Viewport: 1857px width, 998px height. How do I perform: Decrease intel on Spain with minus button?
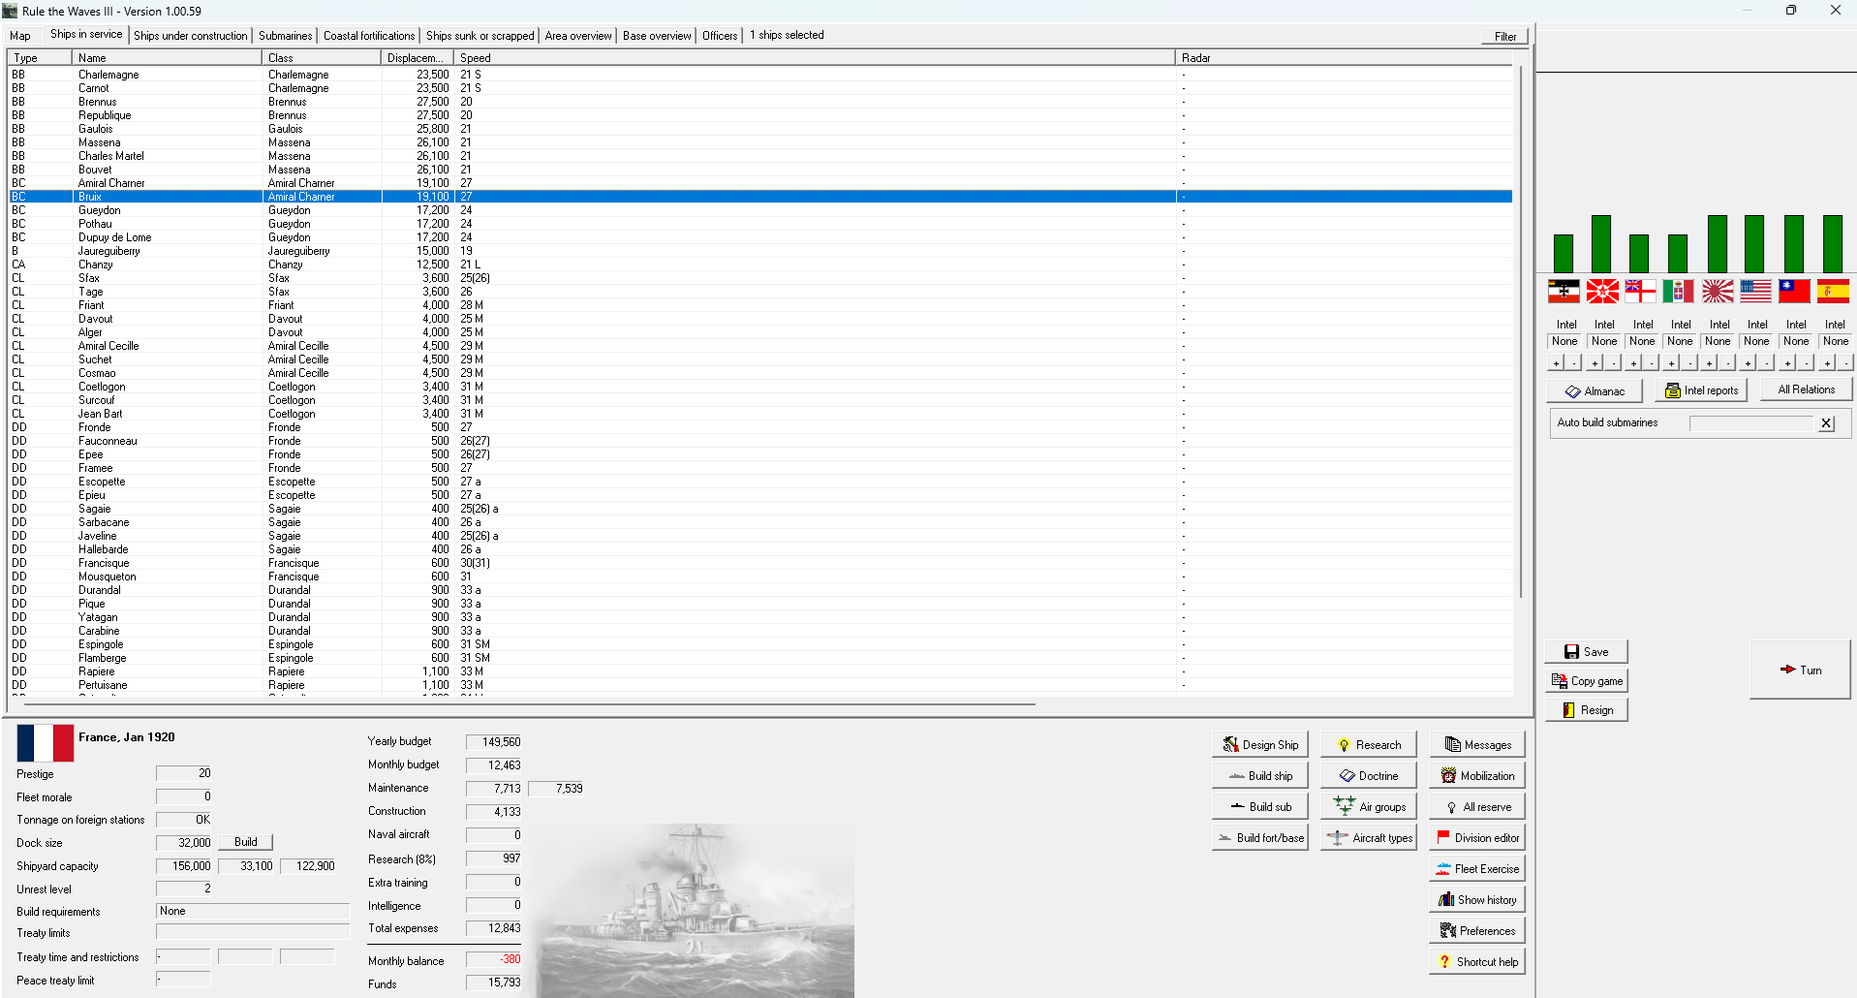(x=1844, y=363)
